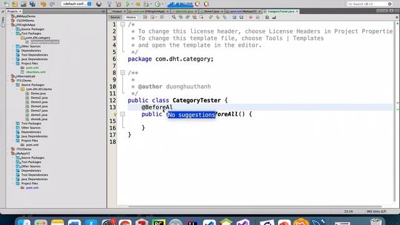Click the INS insert mode indicator
Screen dimensions: 400x225
pos(369,211)
